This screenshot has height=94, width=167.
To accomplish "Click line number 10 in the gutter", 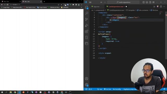I will pyautogui.click(x=94, y=34).
